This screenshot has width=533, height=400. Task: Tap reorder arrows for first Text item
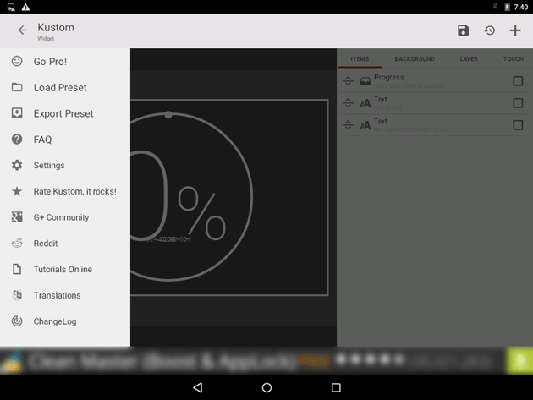(x=348, y=103)
